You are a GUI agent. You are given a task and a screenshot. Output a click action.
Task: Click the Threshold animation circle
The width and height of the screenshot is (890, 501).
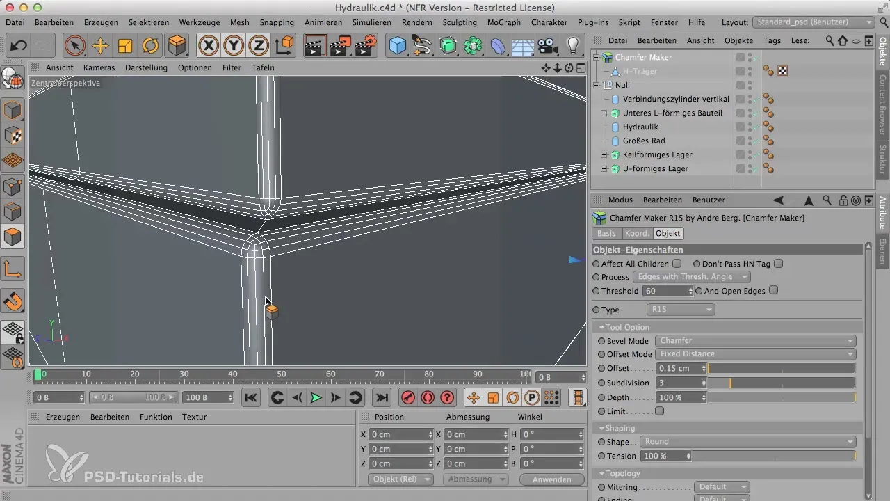596,291
